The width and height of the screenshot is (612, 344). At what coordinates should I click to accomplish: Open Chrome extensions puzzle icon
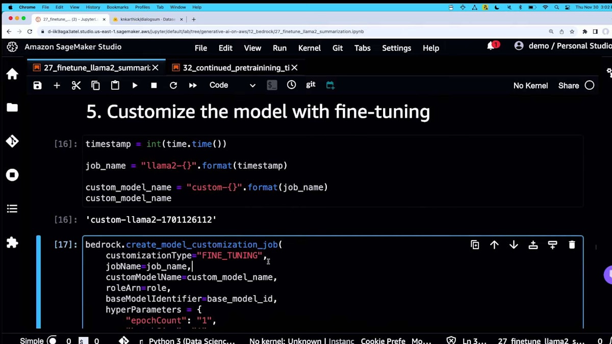[x=585, y=31]
